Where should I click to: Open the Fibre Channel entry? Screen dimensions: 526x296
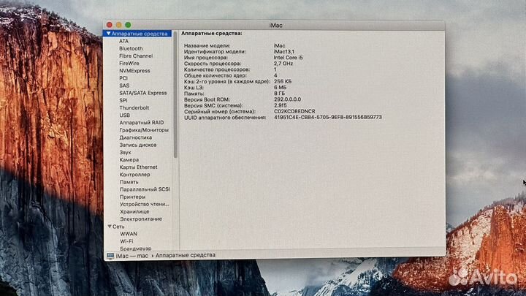pyautogui.click(x=136, y=56)
